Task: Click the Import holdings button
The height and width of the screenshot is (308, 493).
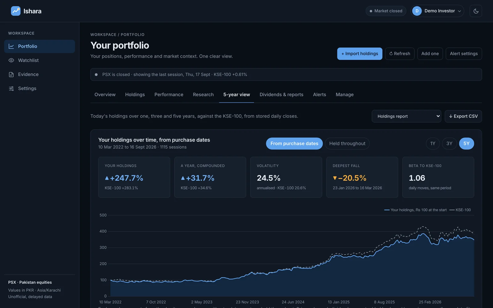Action: point(360,54)
